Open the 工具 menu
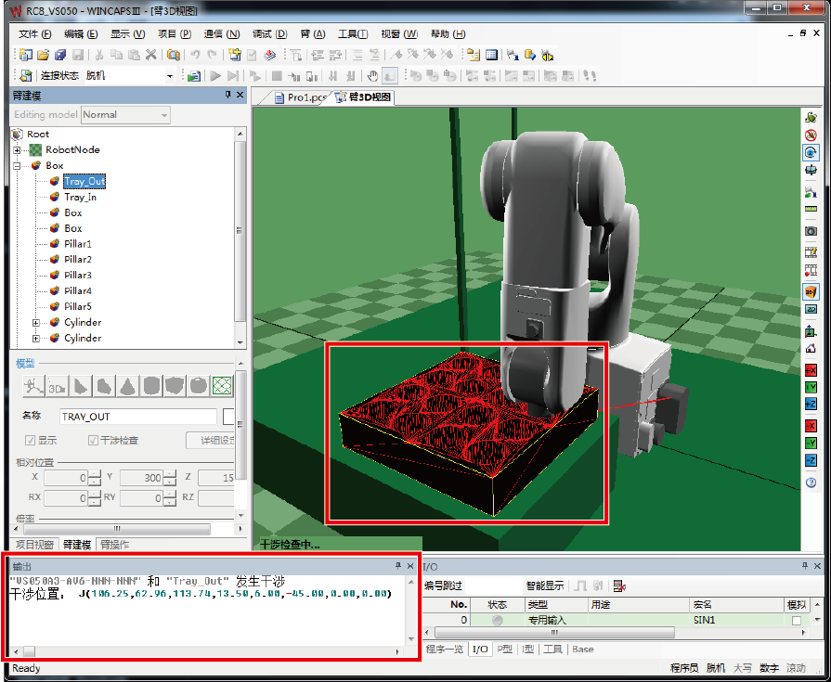The image size is (831, 682). (352, 34)
